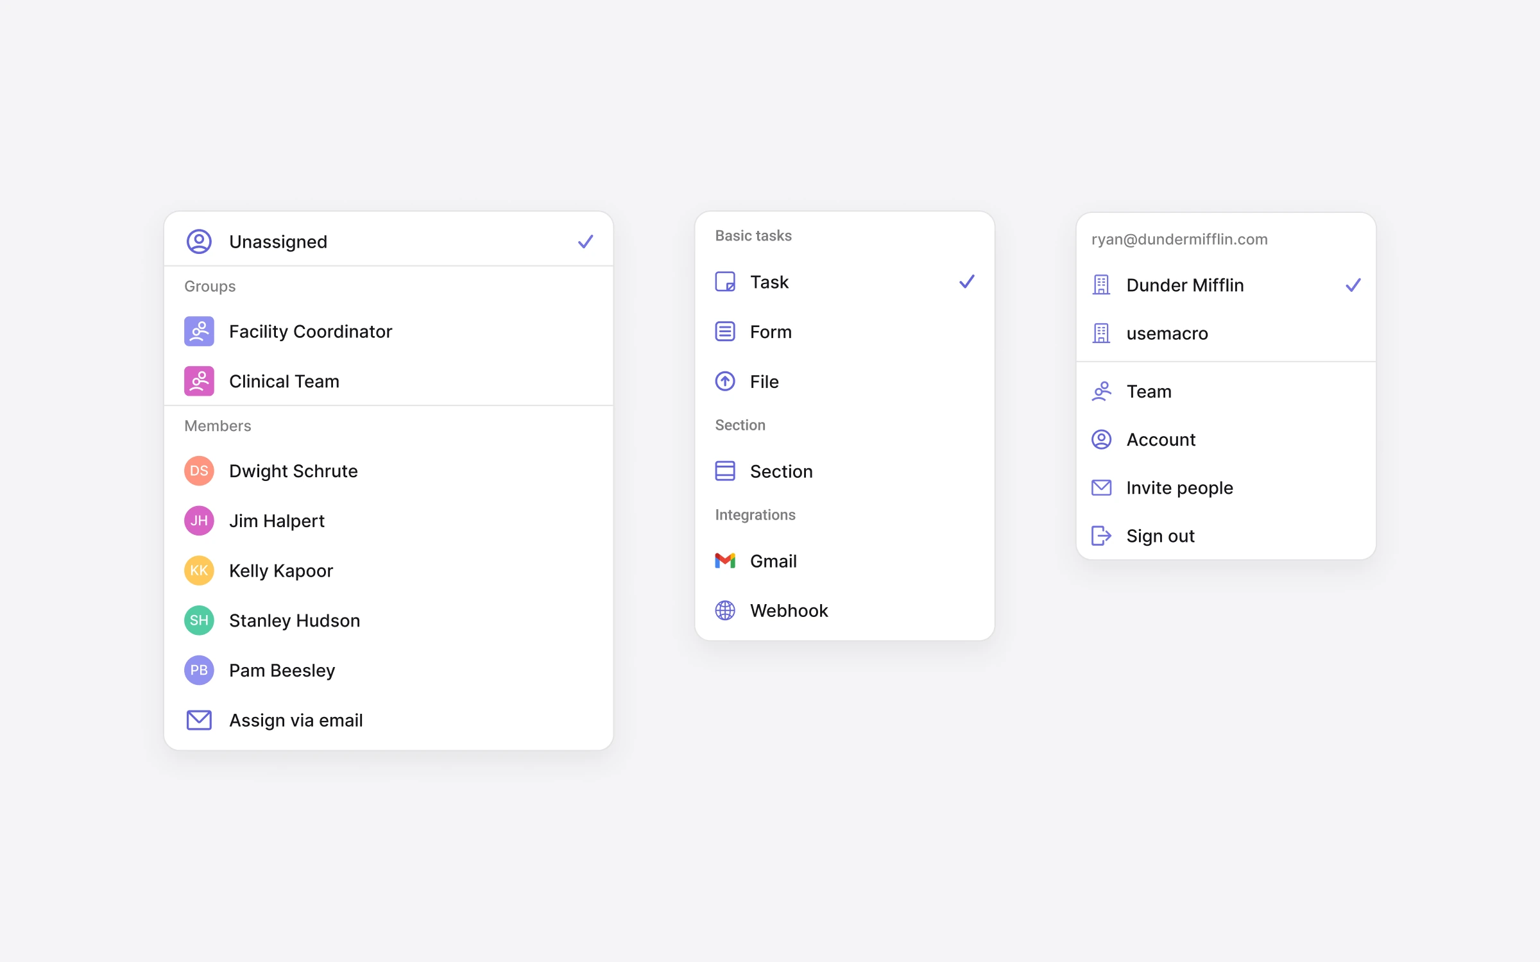The height and width of the screenshot is (962, 1540).
Task: Click the DS avatar for Dwight Schrute
Action: (199, 471)
